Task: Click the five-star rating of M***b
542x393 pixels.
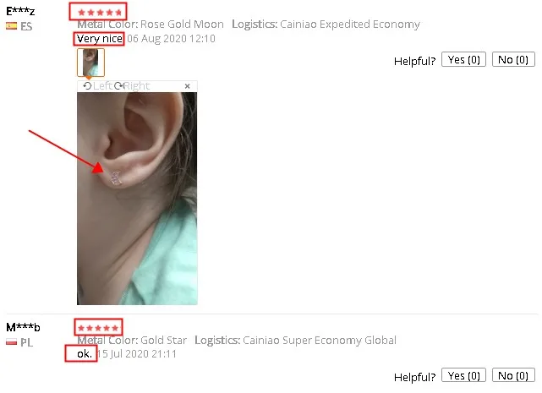Action: click(x=98, y=328)
